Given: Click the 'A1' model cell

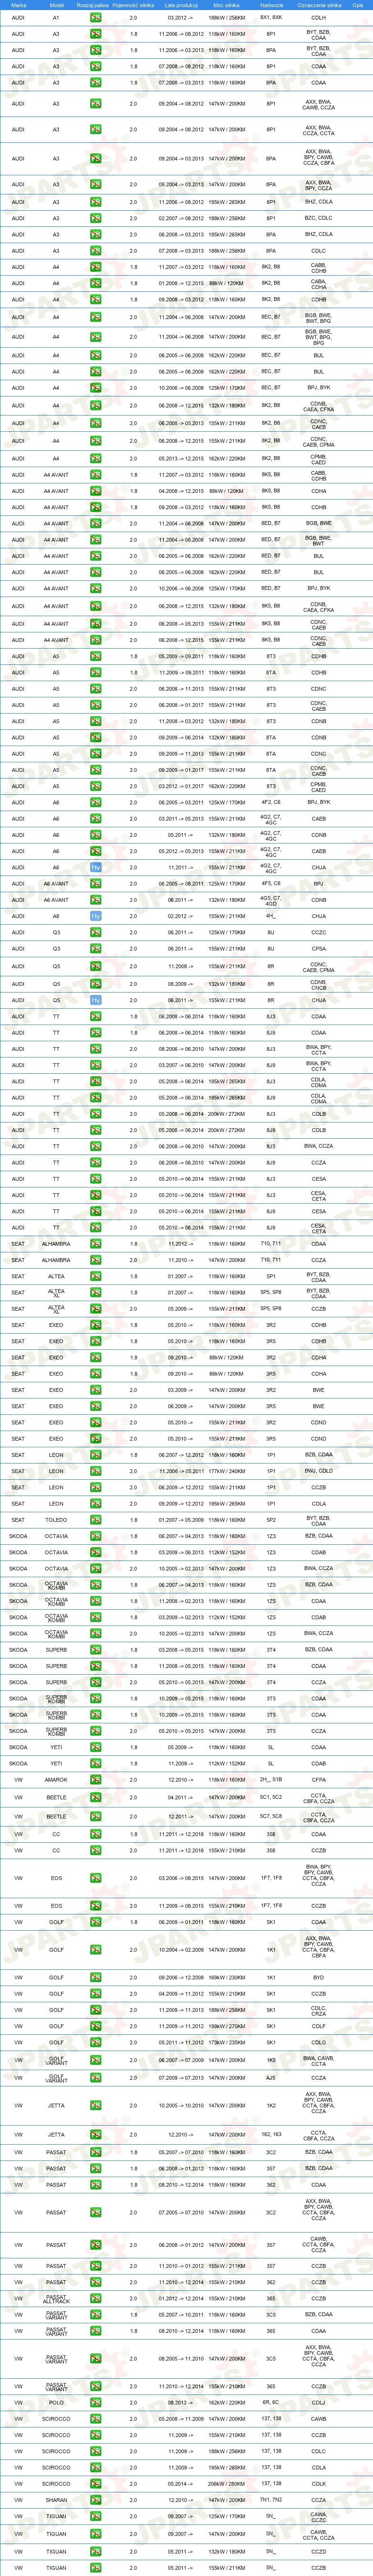Looking at the screenshot, I should 56,17.
